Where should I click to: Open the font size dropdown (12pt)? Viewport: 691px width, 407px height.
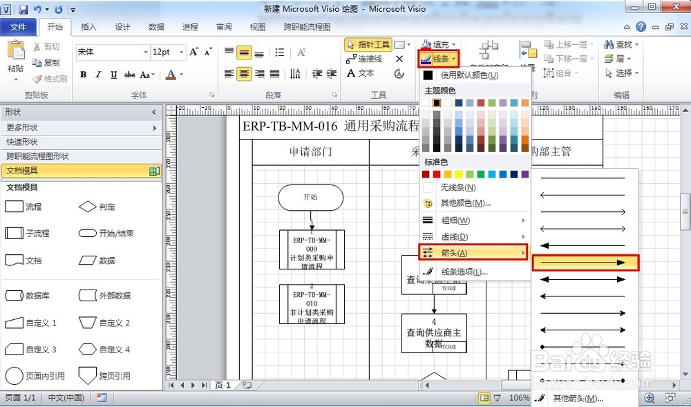181,53
